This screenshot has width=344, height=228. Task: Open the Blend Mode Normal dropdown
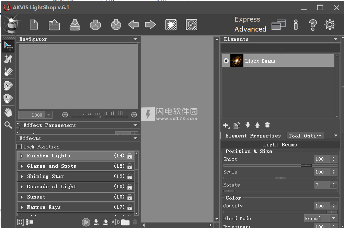click(320, 218)
